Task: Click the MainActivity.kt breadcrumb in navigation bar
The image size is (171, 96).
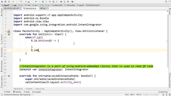Action: [x=92, y=5]
